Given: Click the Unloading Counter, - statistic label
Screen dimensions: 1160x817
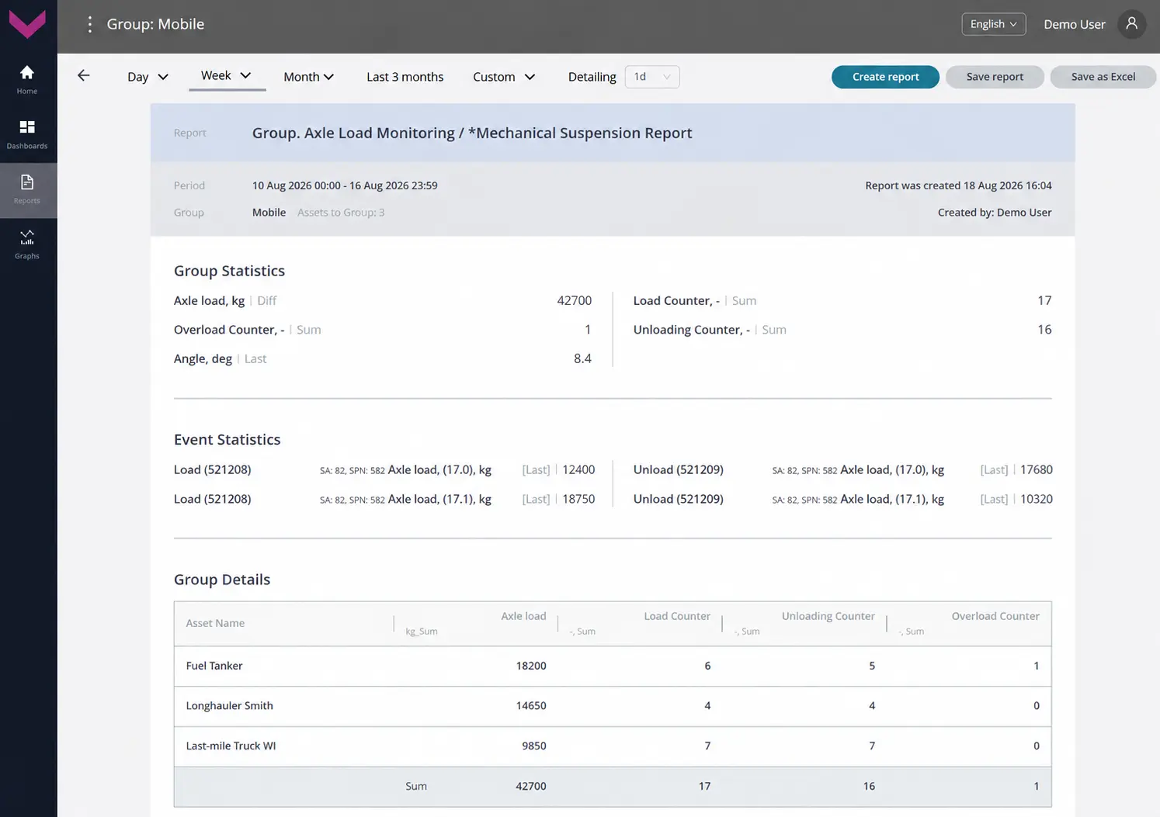Looking at the screenshot, I should tap(691, 330).
